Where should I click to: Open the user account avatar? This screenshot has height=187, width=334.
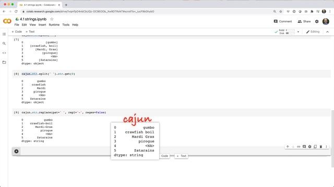[326, 21]
